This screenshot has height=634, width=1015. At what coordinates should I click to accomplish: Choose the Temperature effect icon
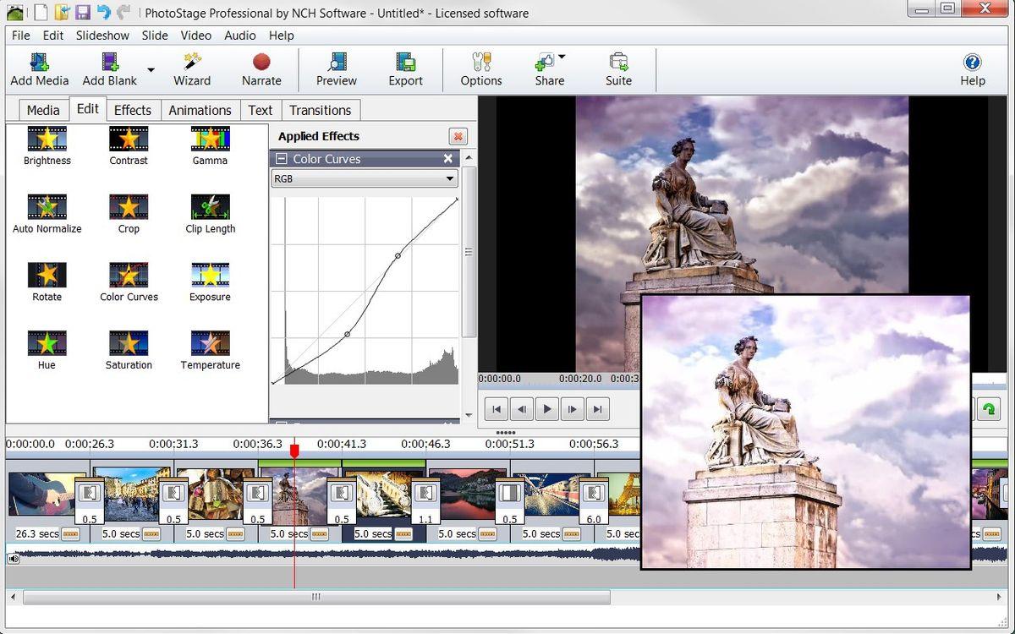[210, 350]
